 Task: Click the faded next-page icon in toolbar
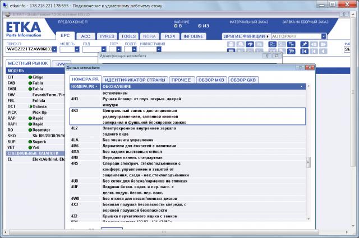(323, 44)
